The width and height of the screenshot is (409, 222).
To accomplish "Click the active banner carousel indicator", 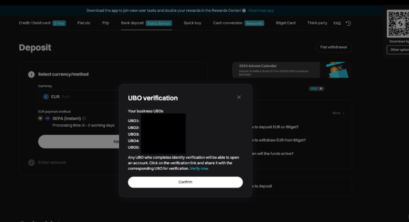I will click(314, 89).
